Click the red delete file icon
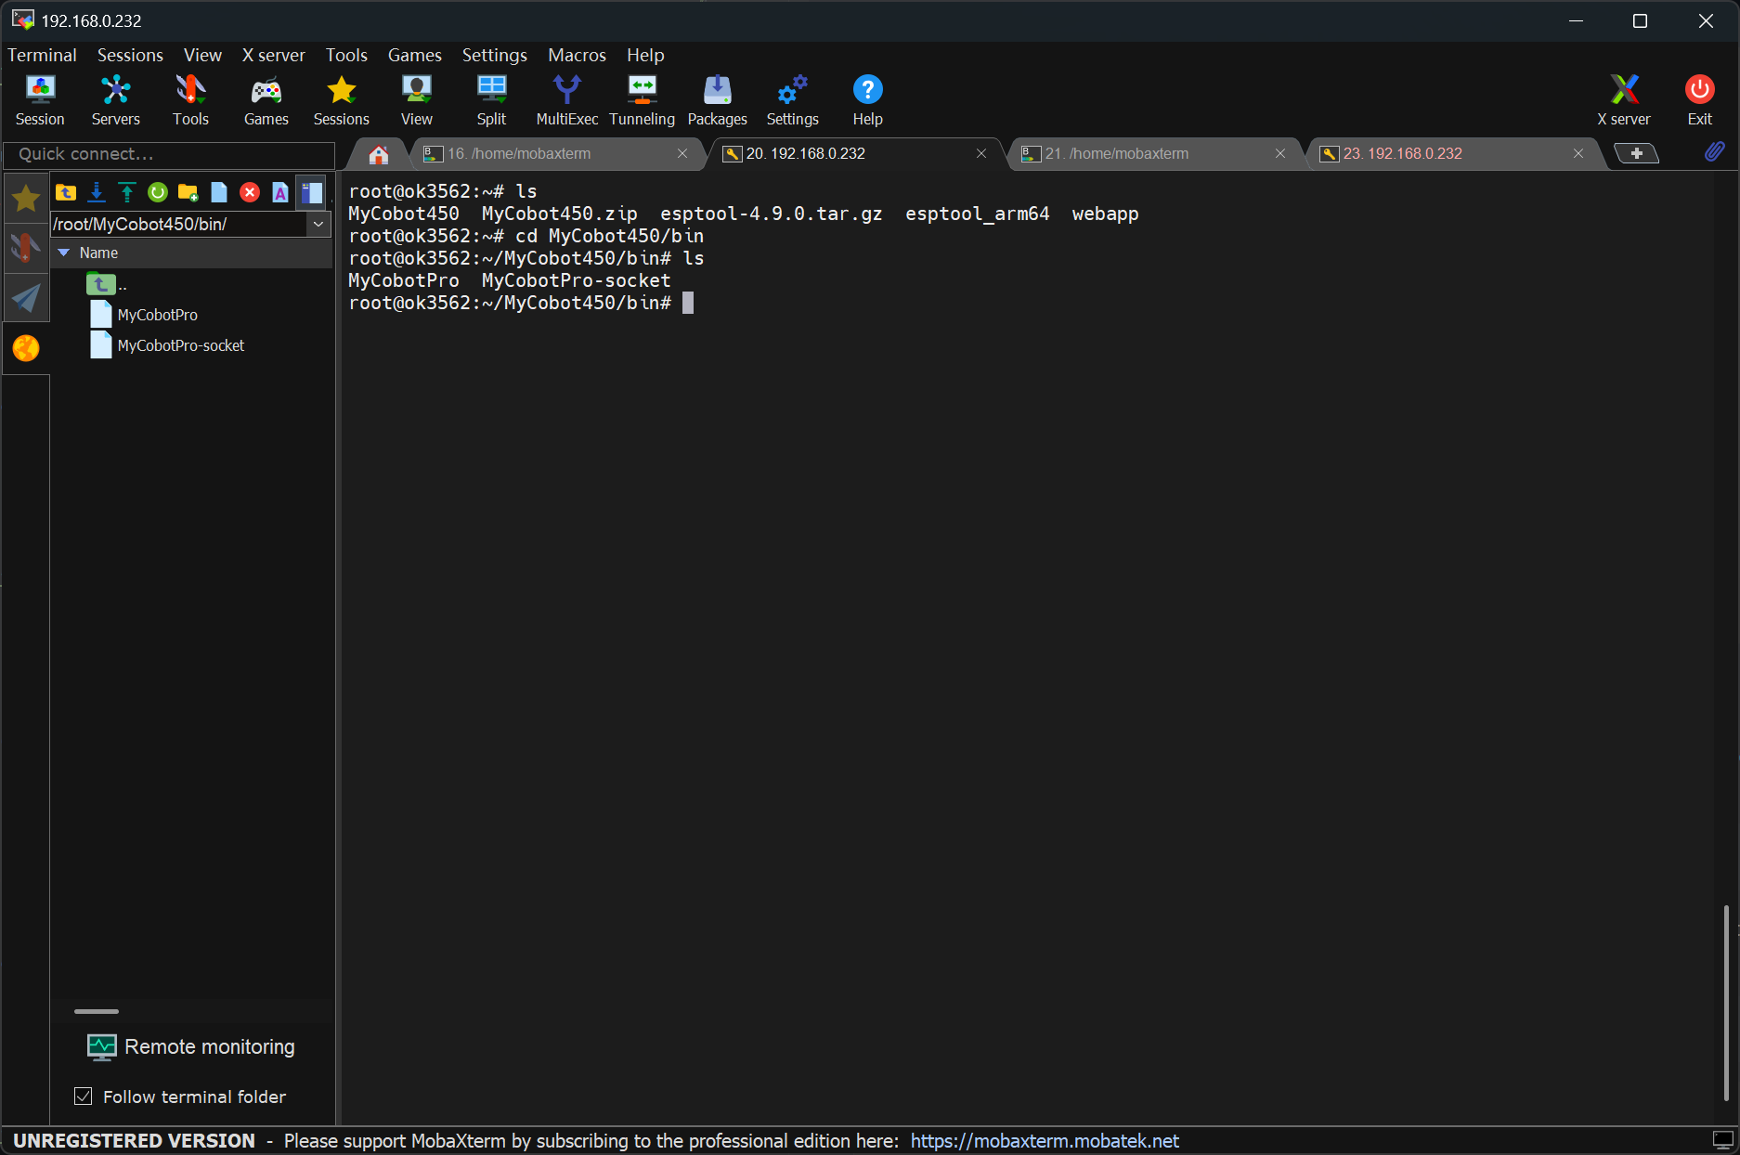This screenshot has width=1740, height=1155. coord(249,192)
